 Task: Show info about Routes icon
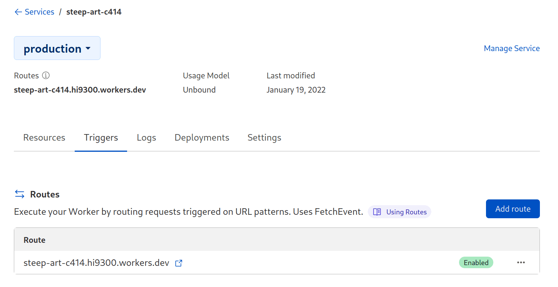pos(46,75)
